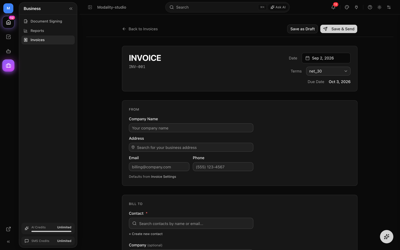400x250 pixels.
Task: Click the ⌘K shortcut badge in search
Action: [x=262, y=7]
